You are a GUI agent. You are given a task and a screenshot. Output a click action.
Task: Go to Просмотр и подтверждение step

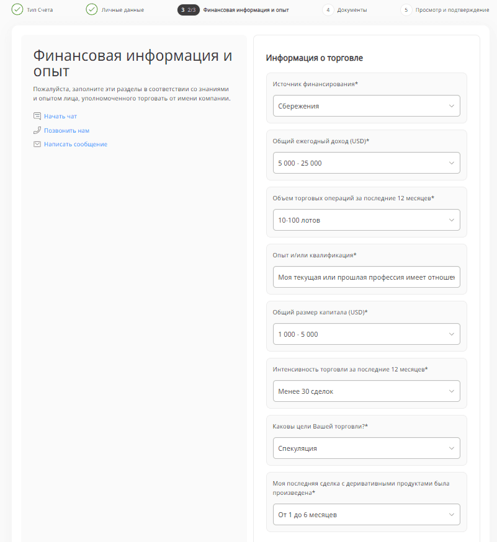[452, 10]
